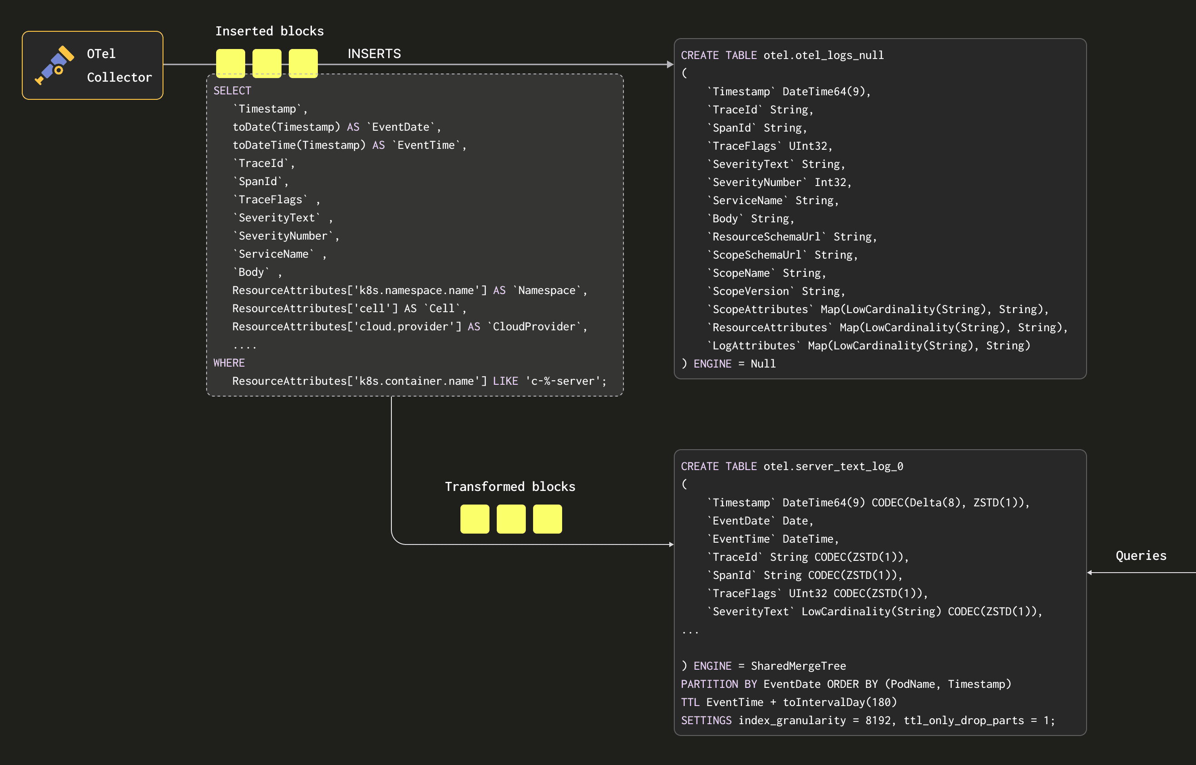Click the otel.server_text_log_0 table name
Screen dimensions: 1196x765
pyautogui.click(x=833, y=466)
